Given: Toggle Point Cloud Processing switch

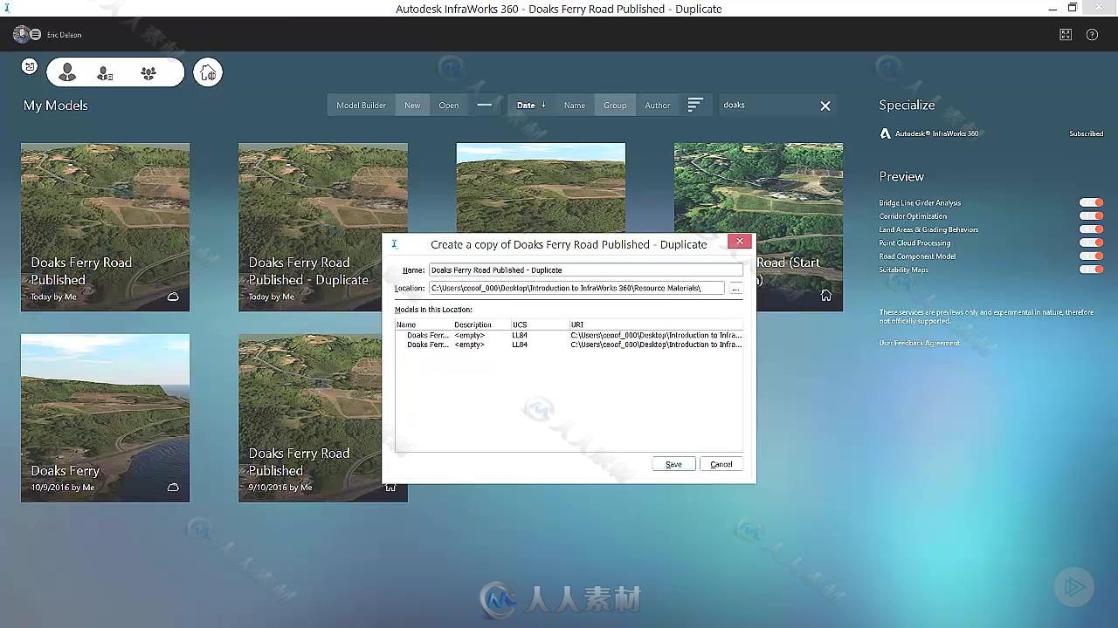Looking at the screenshot, I should (1091, 242).
